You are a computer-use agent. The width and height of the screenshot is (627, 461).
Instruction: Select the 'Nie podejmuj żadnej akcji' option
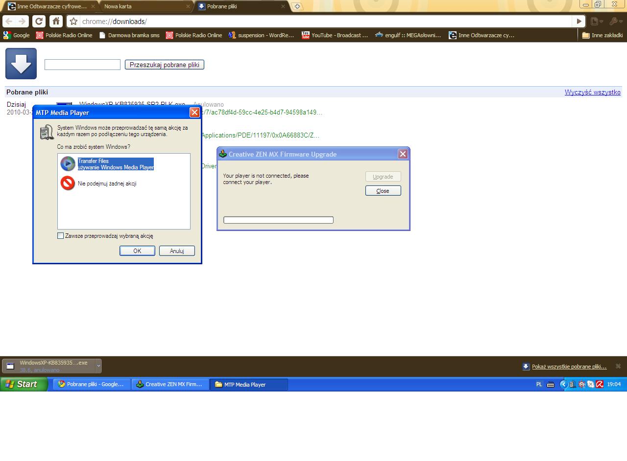coord(107,184)
